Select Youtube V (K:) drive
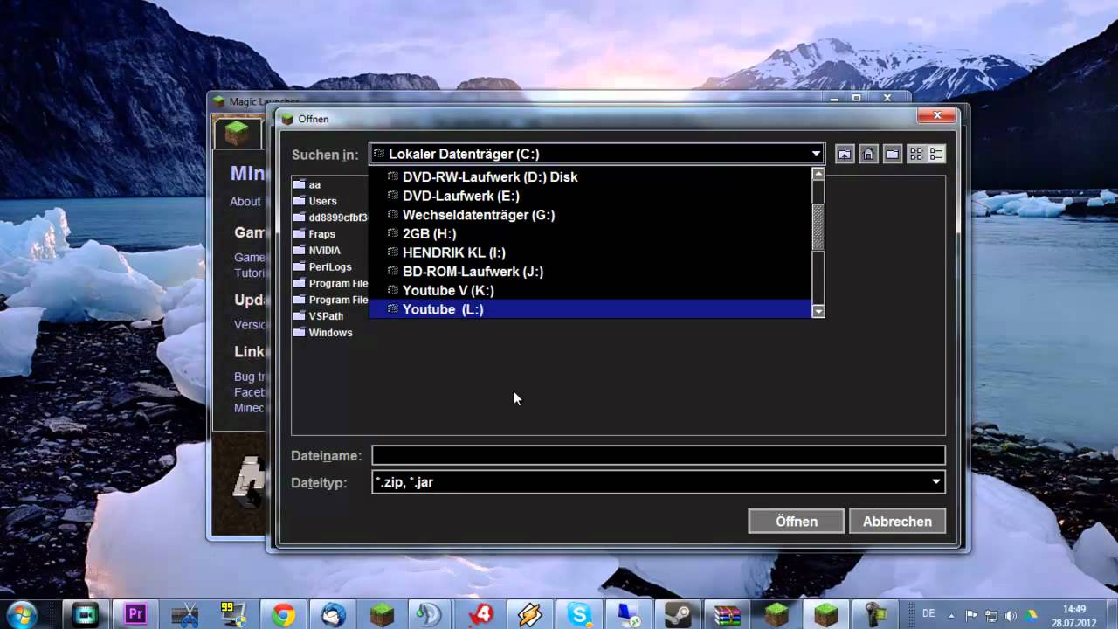Image resolution: width=1118 pixels, height=629 pixels. 590,290
